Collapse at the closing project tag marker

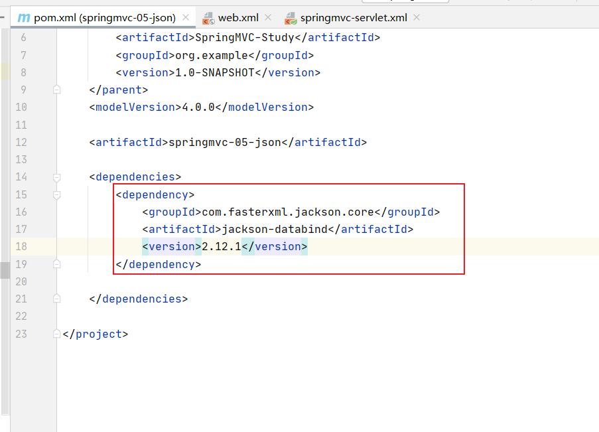pyautogui.click(x=57, y=334)
